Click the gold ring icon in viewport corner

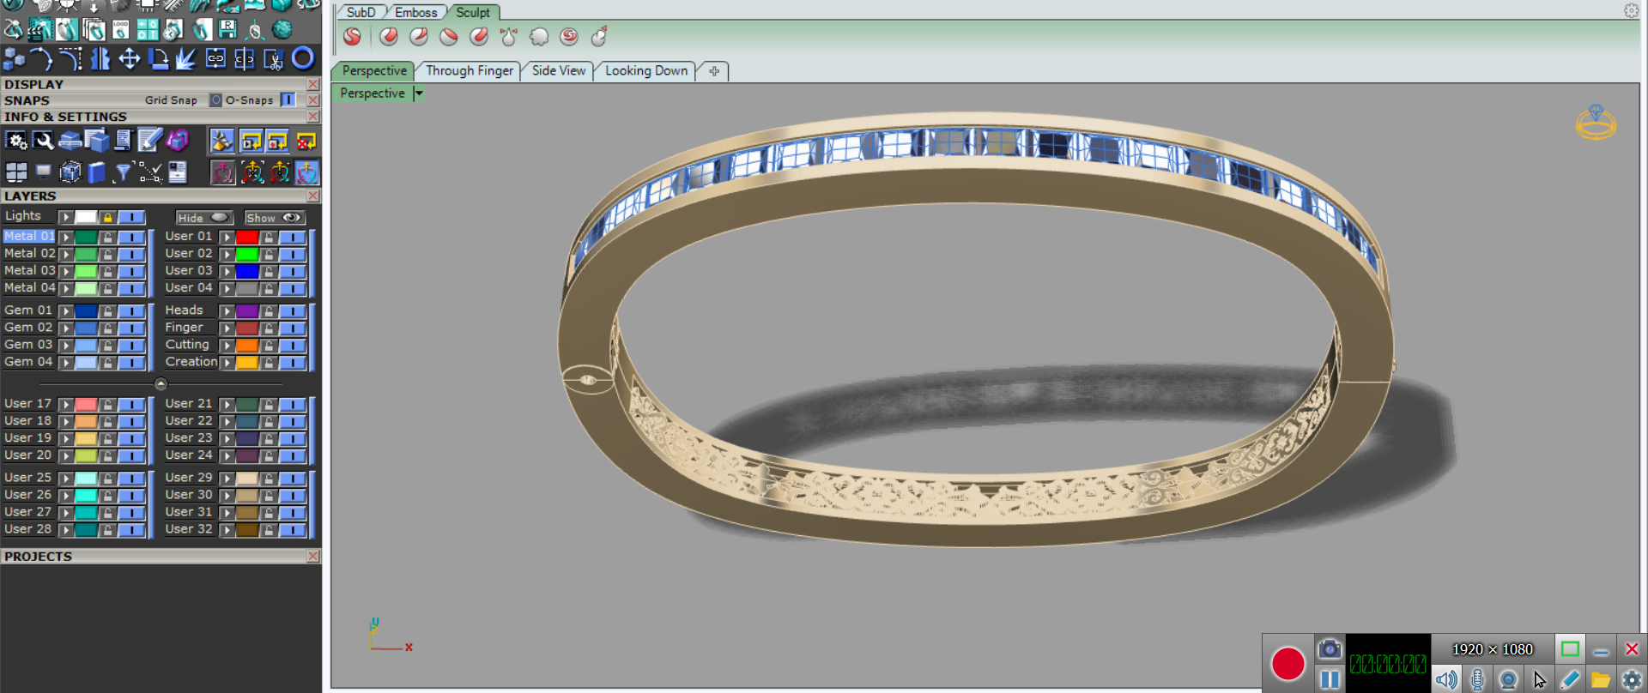1595,123
